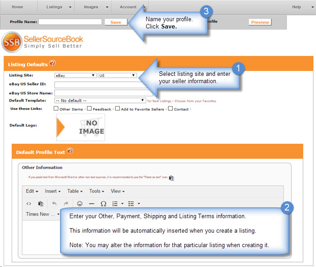The image size is (316, 267).
Task: Apply numbered list formatting icon
Action: [x=115, y=204]
